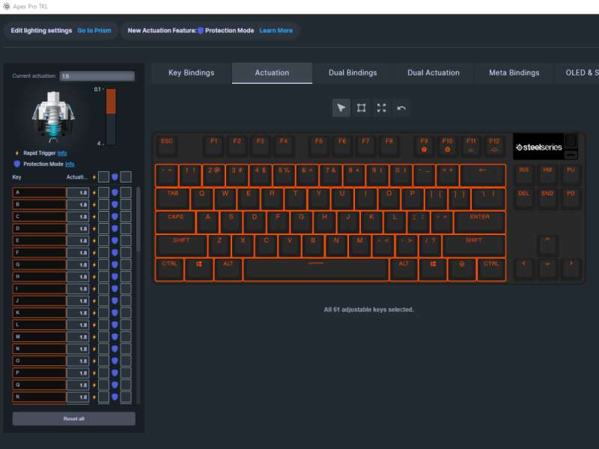Click the F11 key on keyboard diagram
599x449 pixels.
point(471,145)
